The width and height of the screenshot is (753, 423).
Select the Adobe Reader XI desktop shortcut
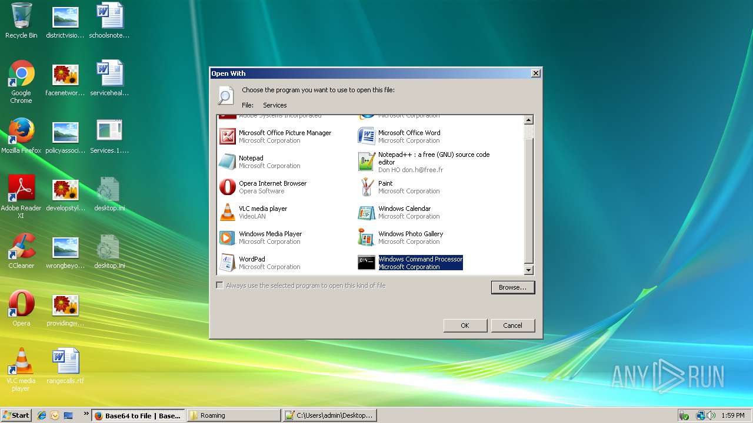[21, 197]
